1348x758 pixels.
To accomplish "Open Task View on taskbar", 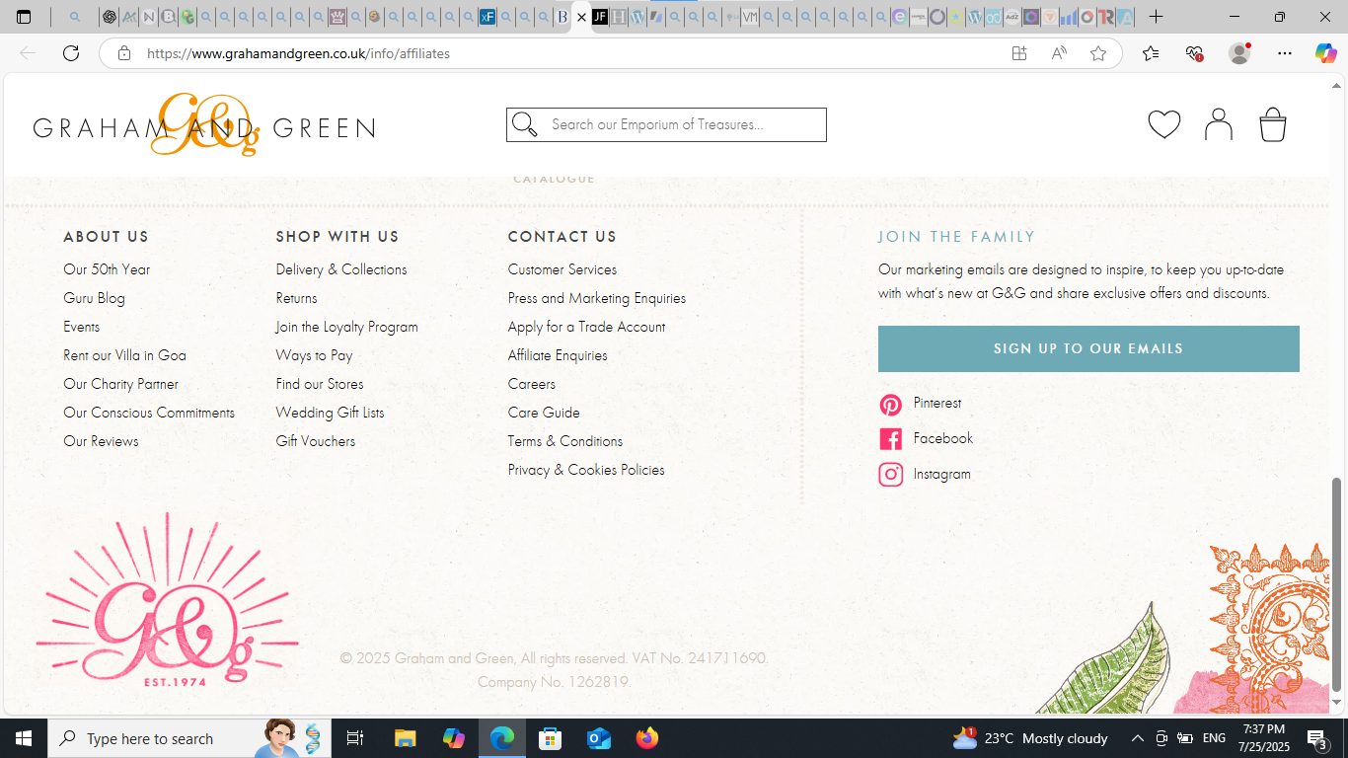I will (x=355, y=738).
